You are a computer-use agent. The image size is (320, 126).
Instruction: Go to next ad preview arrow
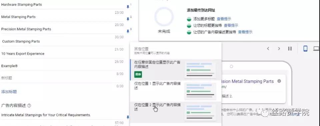pos(279,49)
